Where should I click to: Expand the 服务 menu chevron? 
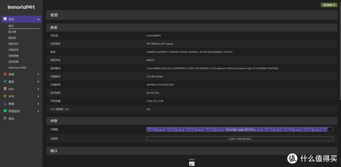coord(38,82)
